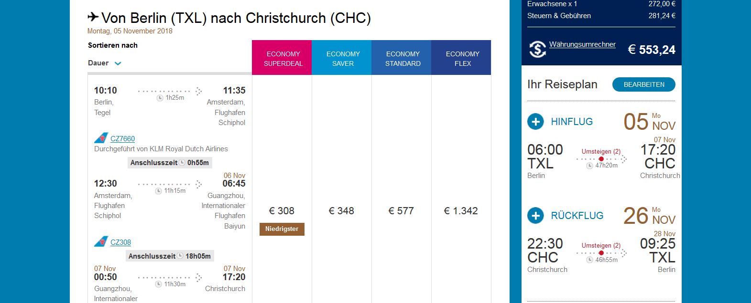Select the Economy Standard column header
Image resolution: width=751 pixels, height=303 pixels.
[x=402, y=58]
